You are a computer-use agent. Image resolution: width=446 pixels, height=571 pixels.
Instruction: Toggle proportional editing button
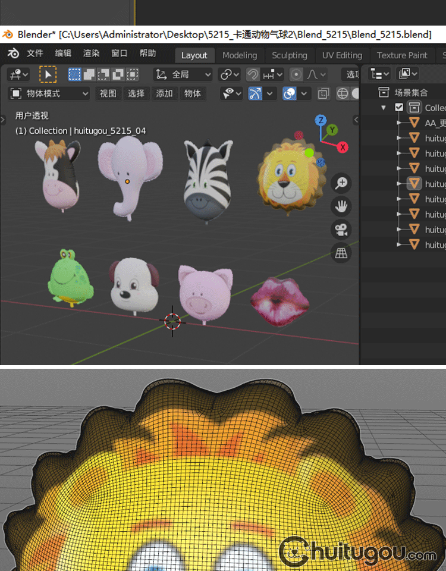click(x=296, y=74)
